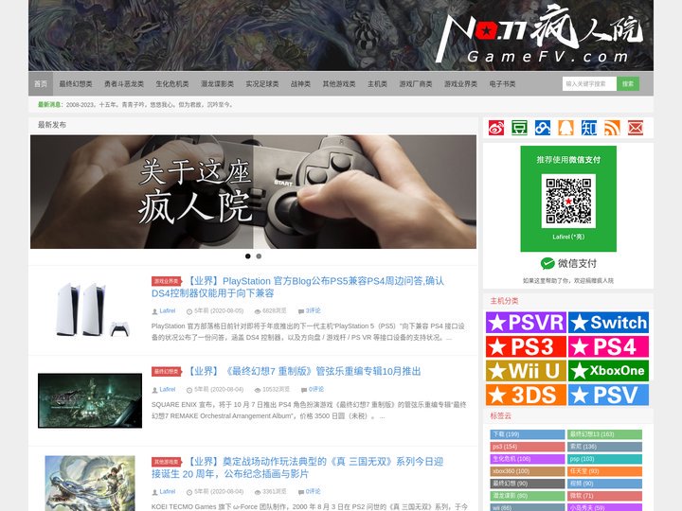Open the 最终幻想7 重制版 orchestral album article
This screenshot has width=682, height=511.
pos(304,372)
